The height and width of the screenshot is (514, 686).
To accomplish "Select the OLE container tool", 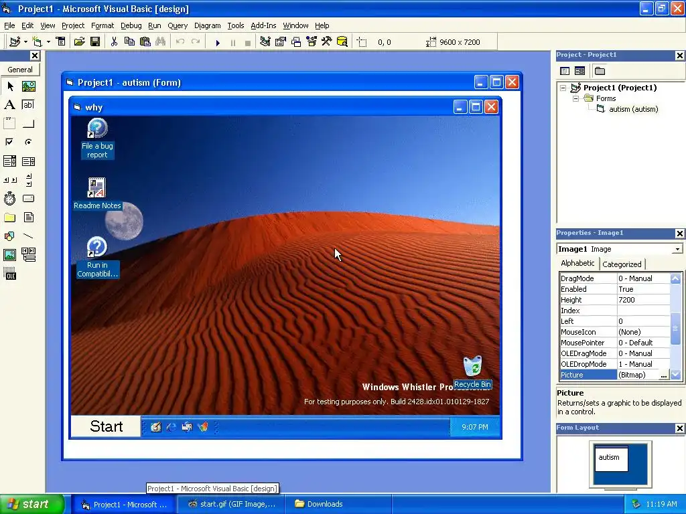I will point(9,274).
